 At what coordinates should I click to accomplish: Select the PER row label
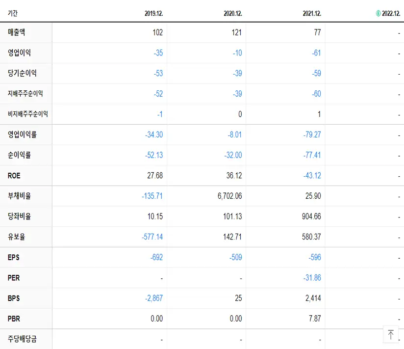tap(12, 278)
